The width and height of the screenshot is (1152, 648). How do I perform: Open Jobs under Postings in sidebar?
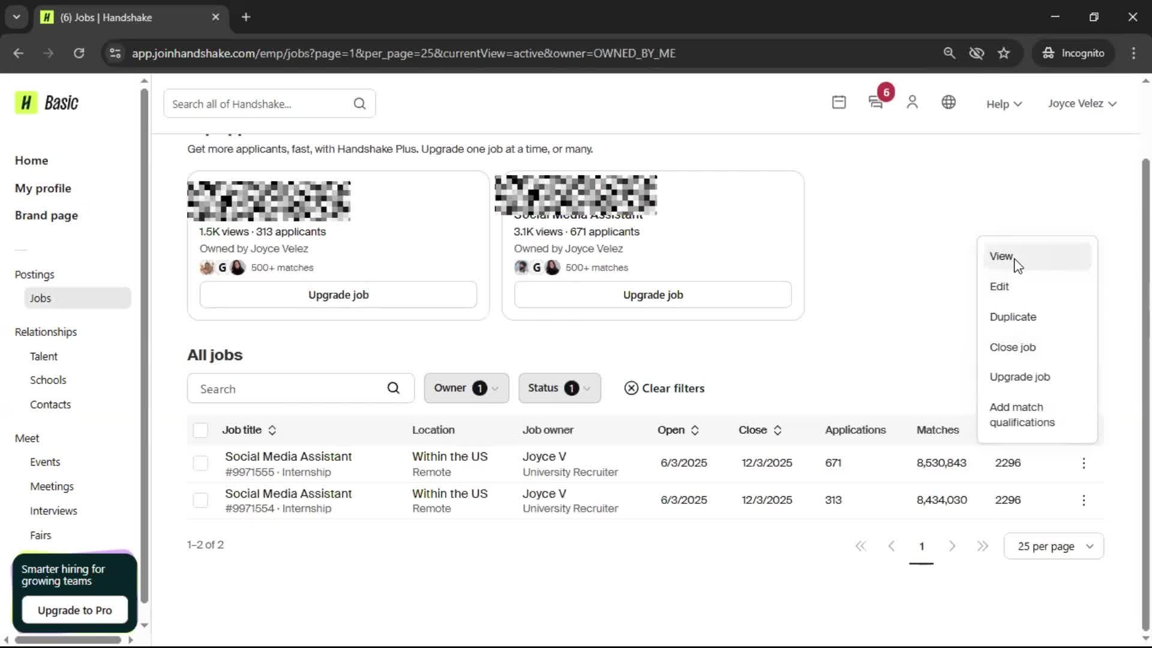click(77, 298)
